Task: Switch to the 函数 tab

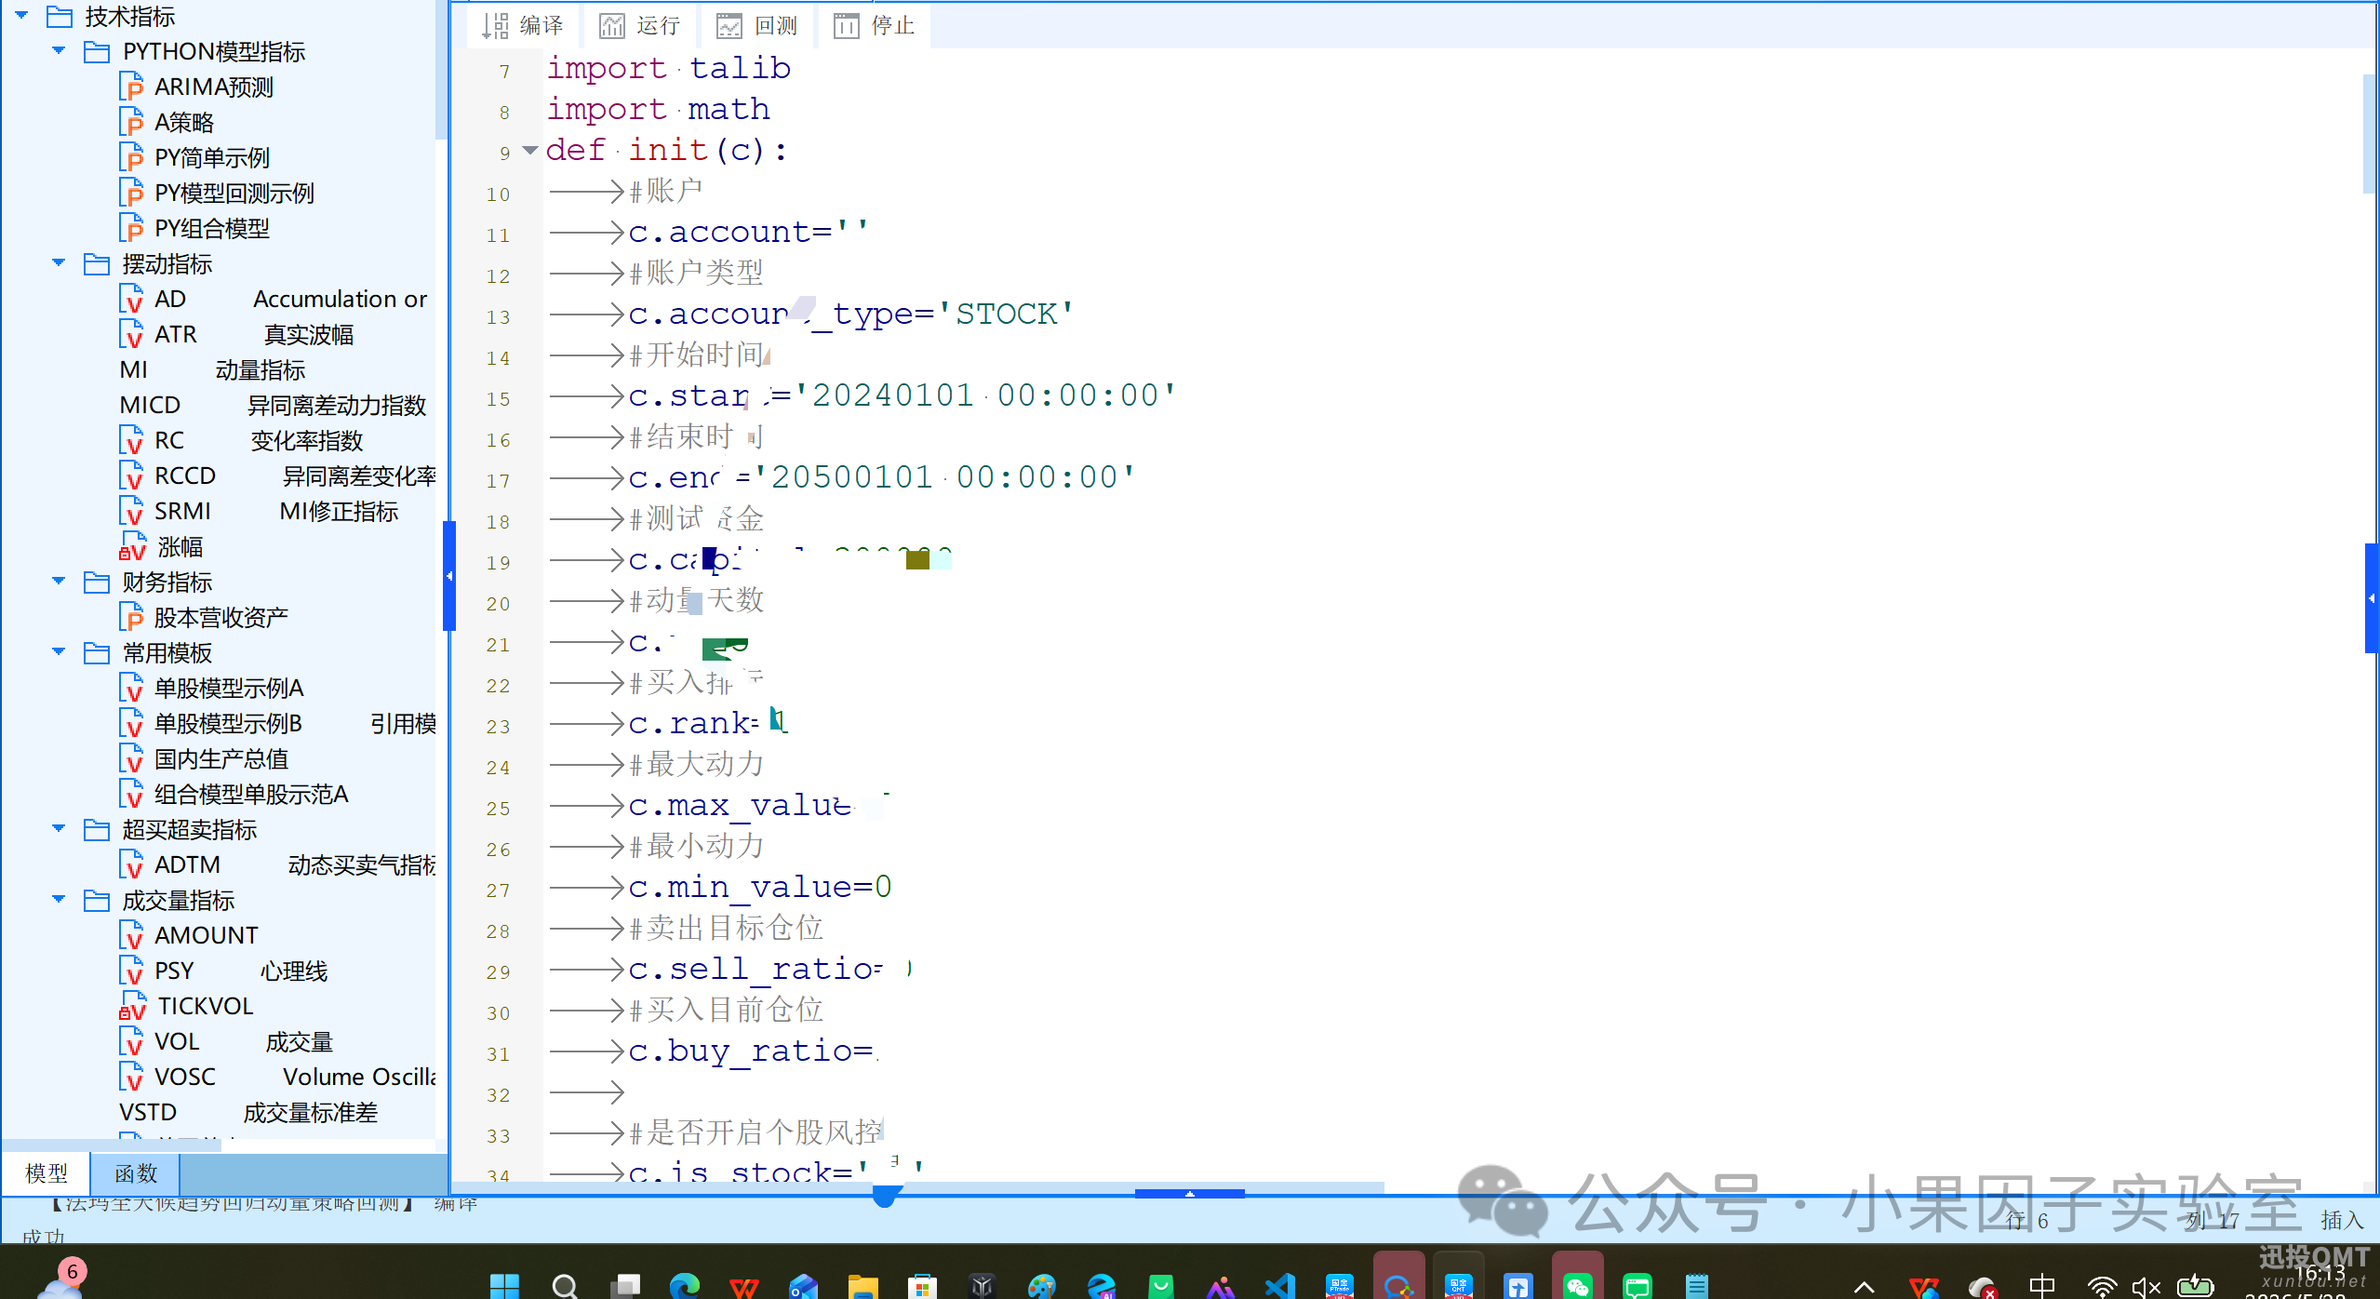Action: (135, 1173)
